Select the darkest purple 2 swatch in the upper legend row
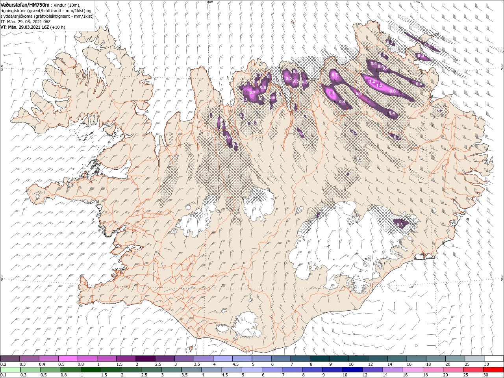This screenshot has height=378, width=504. (145, 359)
